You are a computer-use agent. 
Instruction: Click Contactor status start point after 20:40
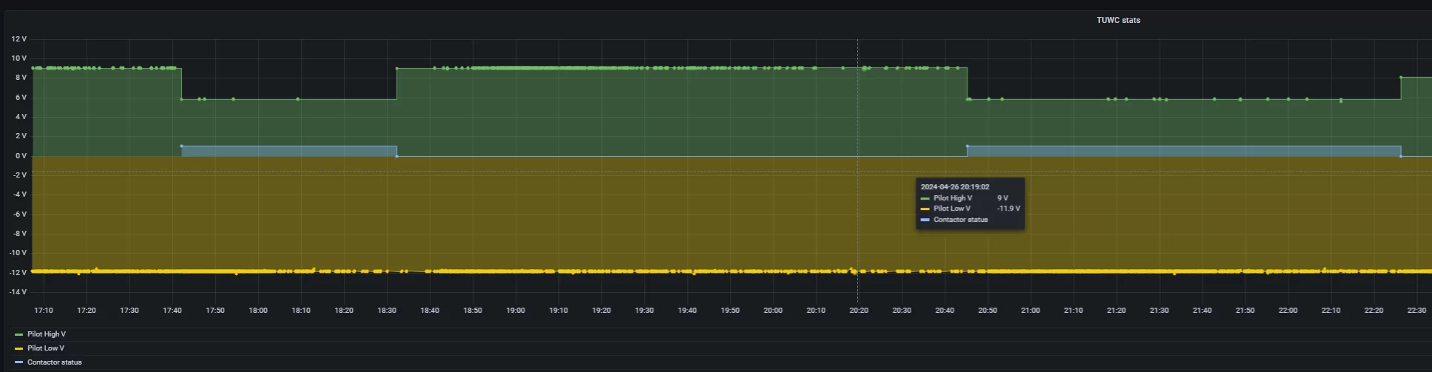[x=967, y=146]
